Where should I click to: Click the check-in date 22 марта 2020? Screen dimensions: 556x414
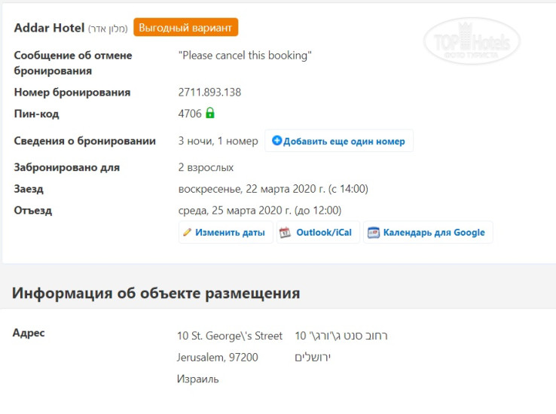coord(273,189)
